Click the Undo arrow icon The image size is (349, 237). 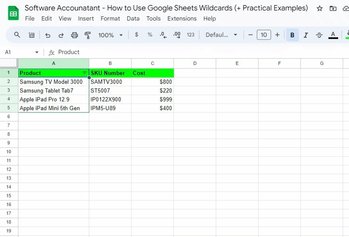48,35
